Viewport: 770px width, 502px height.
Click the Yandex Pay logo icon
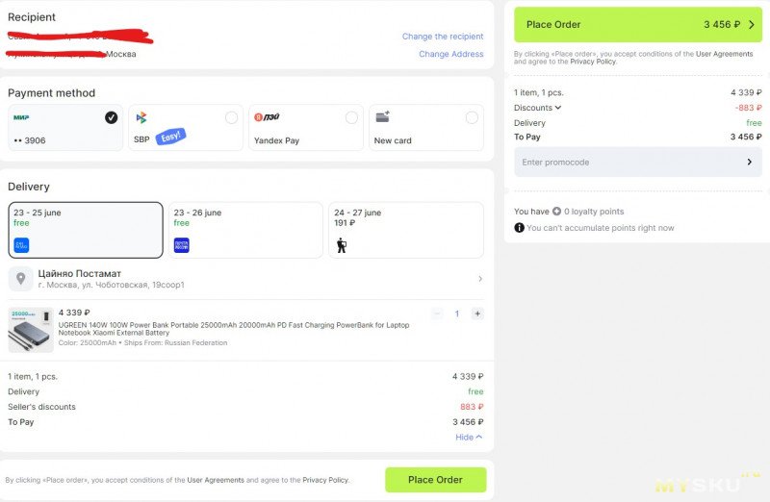click(267, 117)
